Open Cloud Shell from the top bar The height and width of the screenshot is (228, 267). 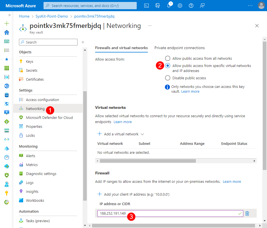coord(146,6)
